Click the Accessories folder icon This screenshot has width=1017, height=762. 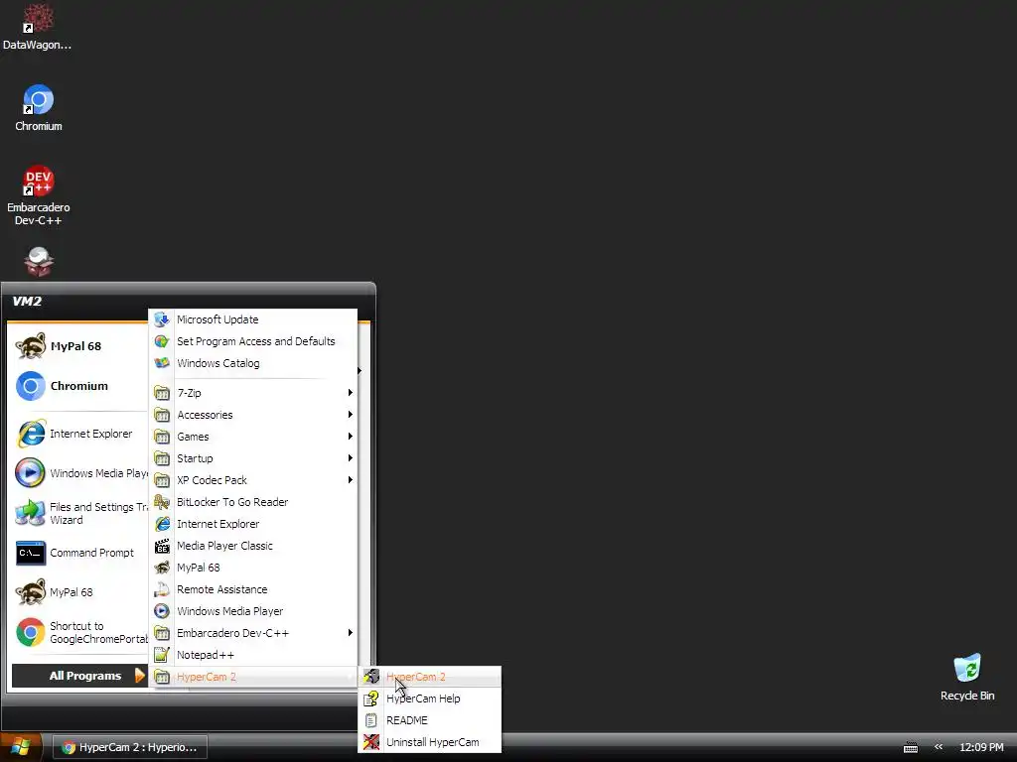(x=162, y=415)
